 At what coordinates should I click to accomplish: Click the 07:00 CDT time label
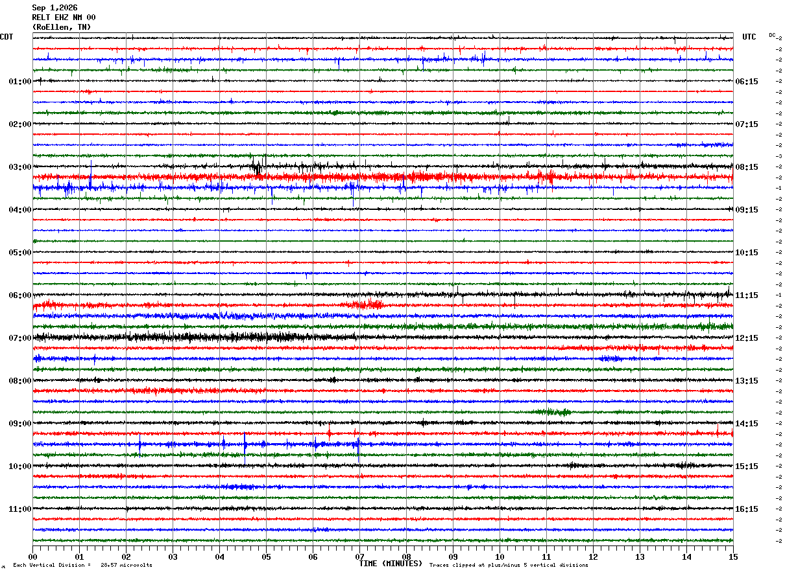[20, 338]
